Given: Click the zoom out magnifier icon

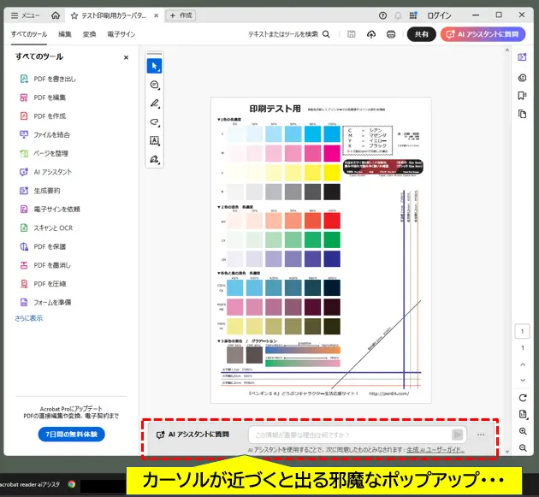Looking at the screenshot, I should click(x=523, y=448).
